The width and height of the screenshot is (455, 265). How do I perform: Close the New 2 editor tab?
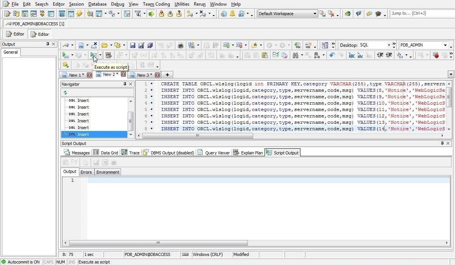click(x=123, y=74)
